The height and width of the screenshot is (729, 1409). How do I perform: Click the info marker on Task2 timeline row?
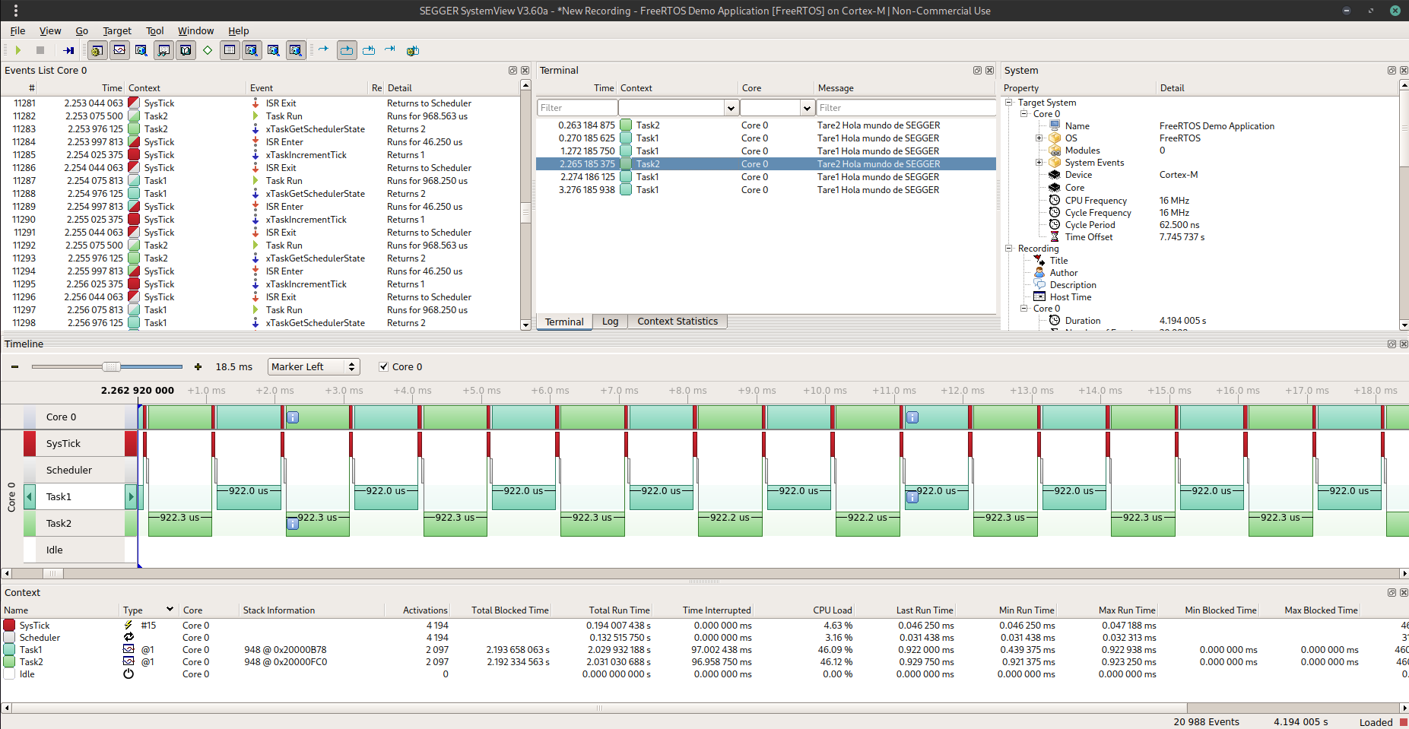(293, 524)
